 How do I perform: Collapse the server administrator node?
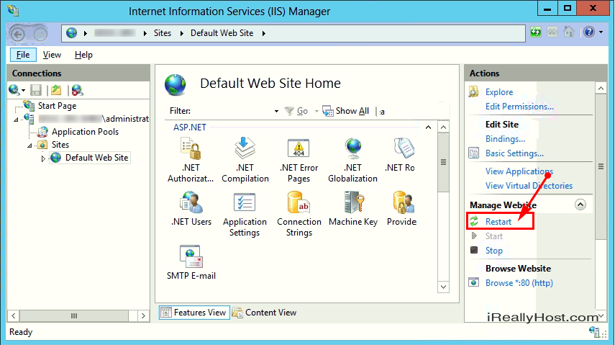click(x=16, y=120)
